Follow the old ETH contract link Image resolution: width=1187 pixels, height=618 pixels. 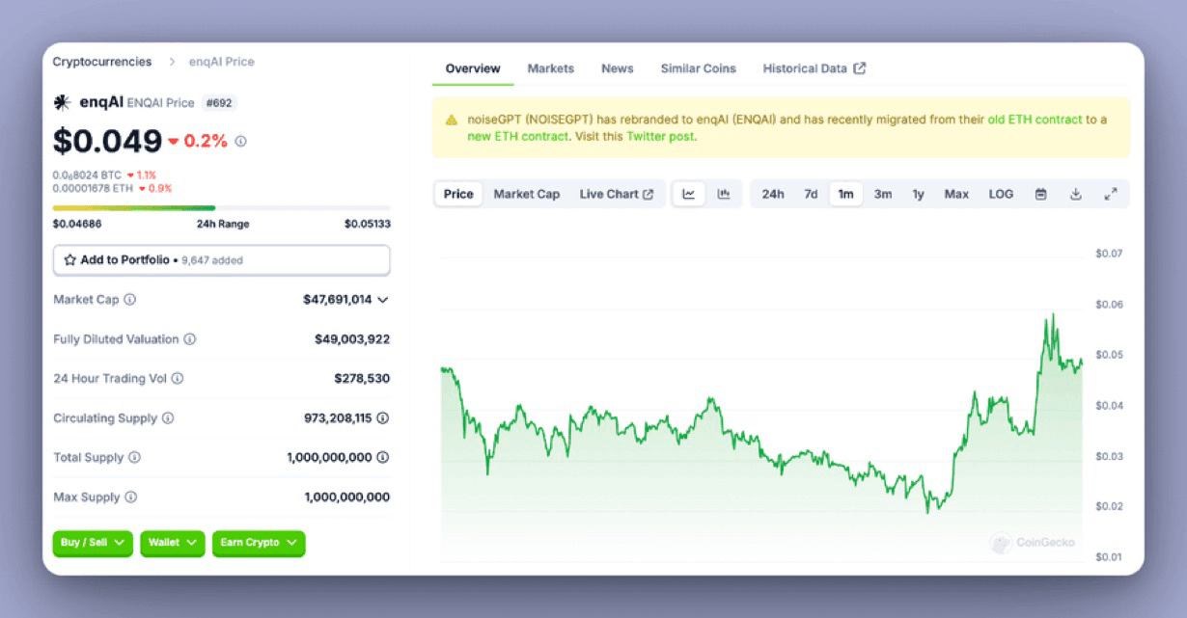tap(1035, 120)
